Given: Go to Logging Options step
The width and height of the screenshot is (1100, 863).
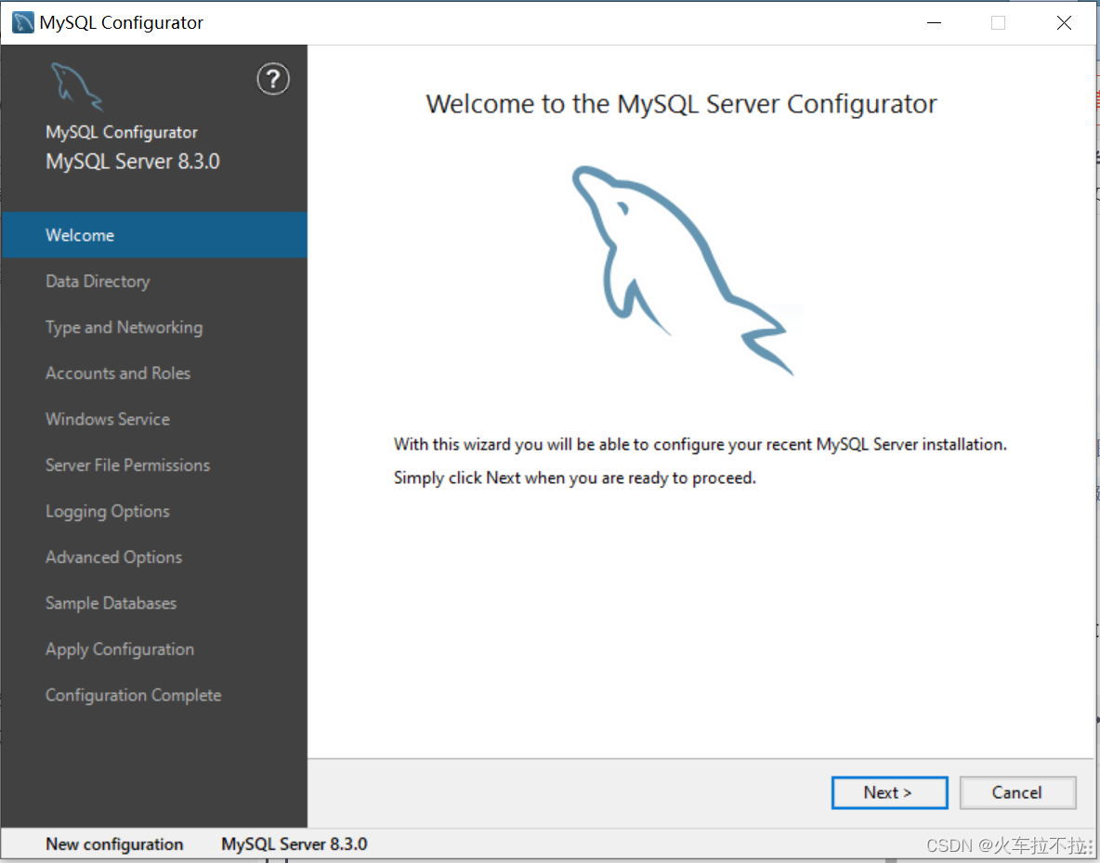Looking at the screenshot, I should tap(154, 511).
